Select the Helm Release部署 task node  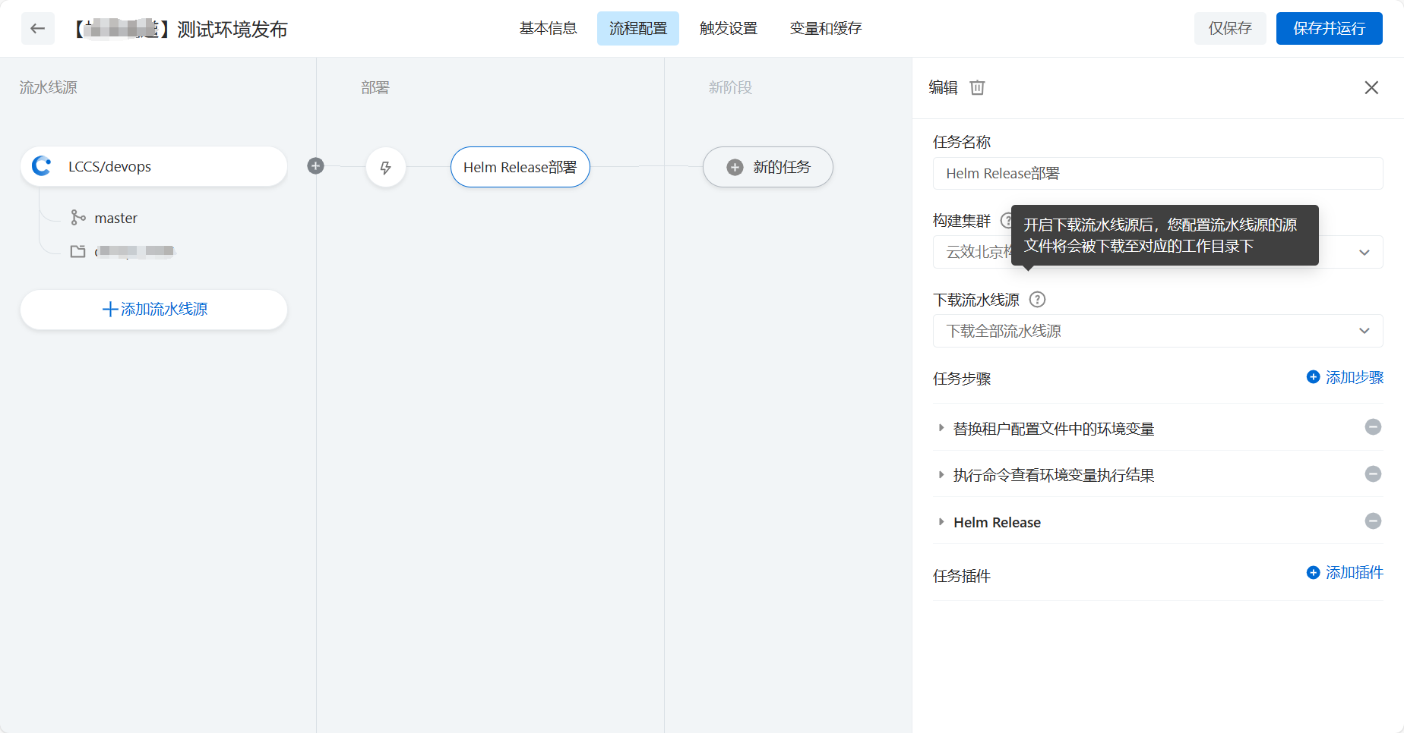pos(520,167)
